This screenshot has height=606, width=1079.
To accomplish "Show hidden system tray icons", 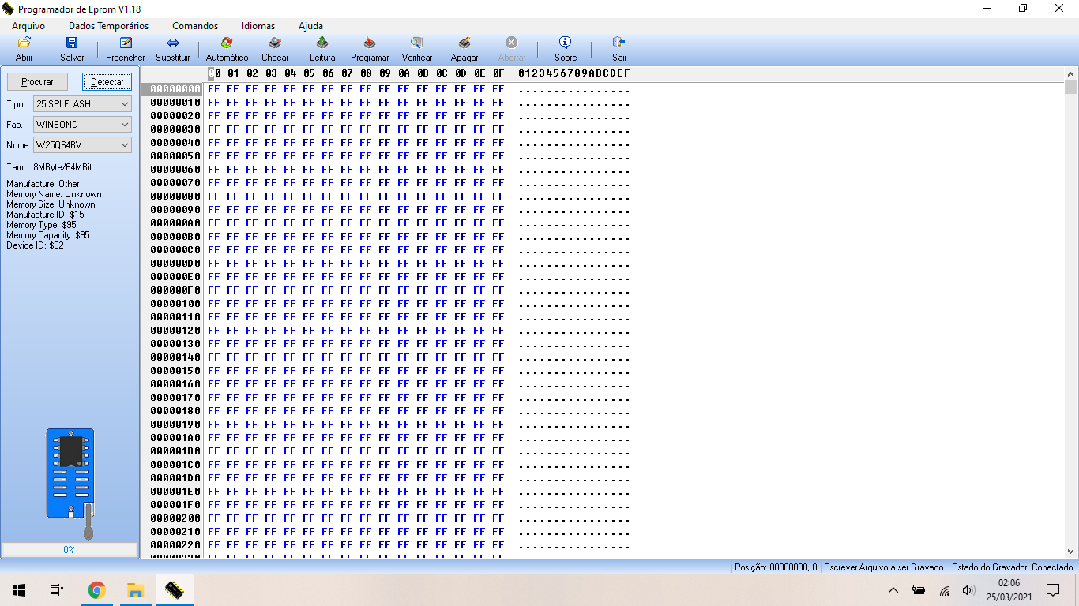I will [x=893, y=590].
